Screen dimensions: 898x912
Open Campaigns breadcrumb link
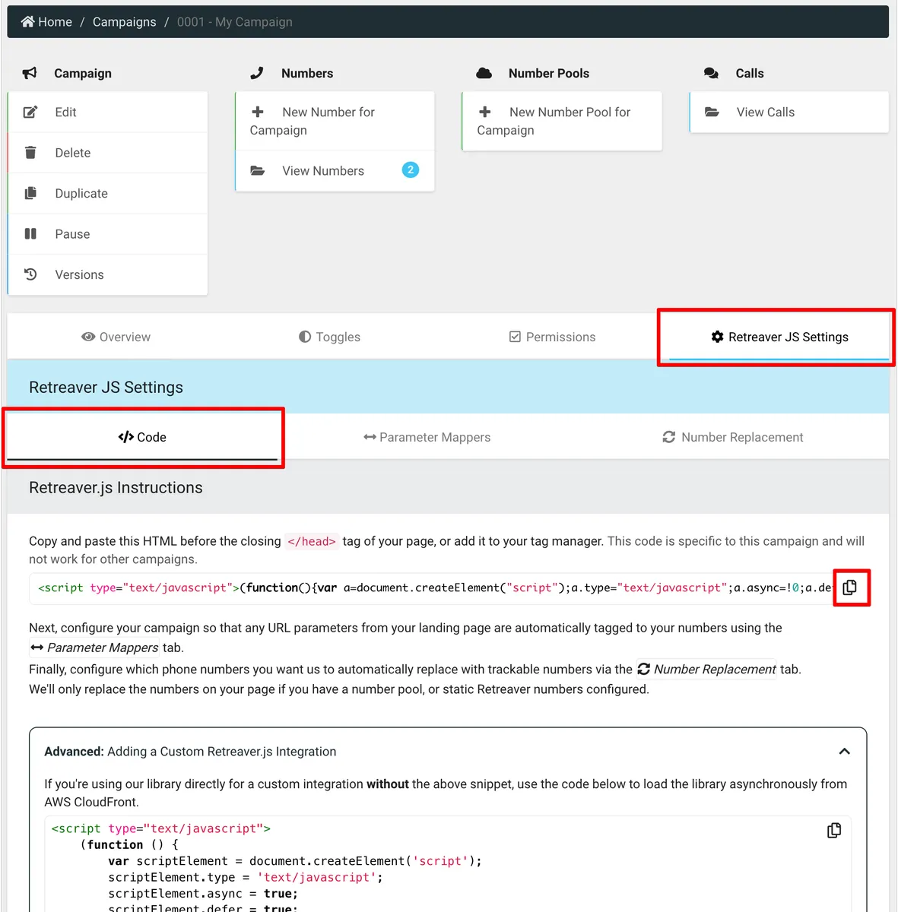125,22
